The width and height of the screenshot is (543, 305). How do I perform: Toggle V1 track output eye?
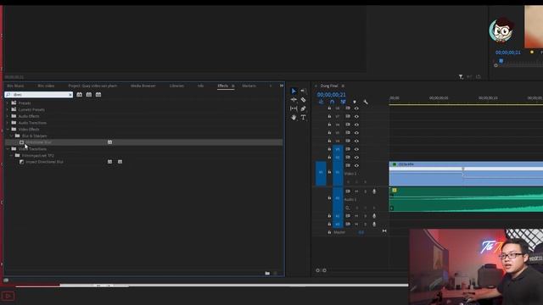coord(356,166)
